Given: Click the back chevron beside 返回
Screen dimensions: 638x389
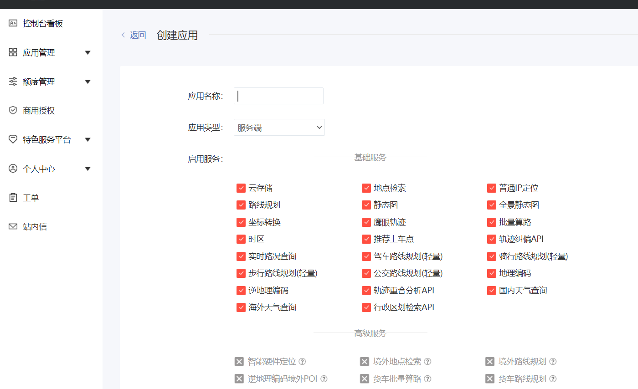Looking at the screenshot, I should (123, 35).
